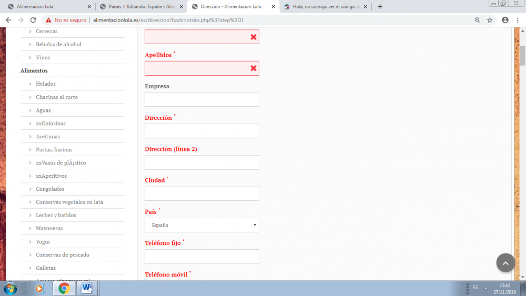Click the scroll-to-top round arrow button

[x=505, y=263]
